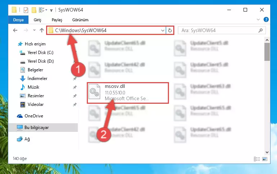Click the Back navigation arrow
The width and height of the screenshot is (277, 174).
pyautogui.click(x=15, y=30)
